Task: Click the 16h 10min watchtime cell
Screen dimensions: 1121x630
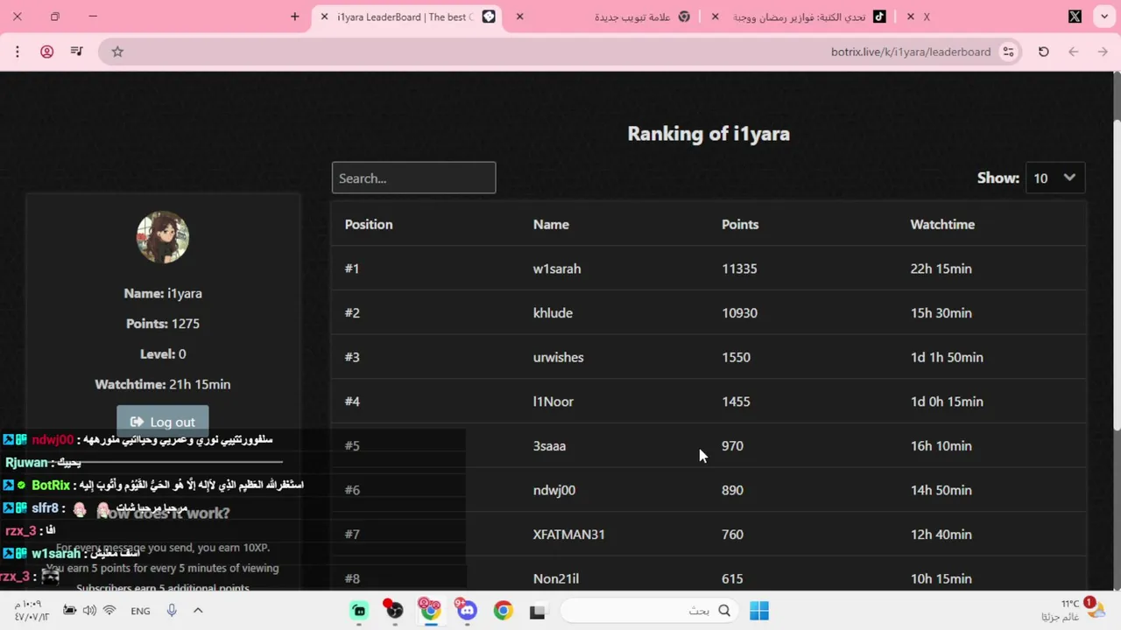Action: coord(941,445)
